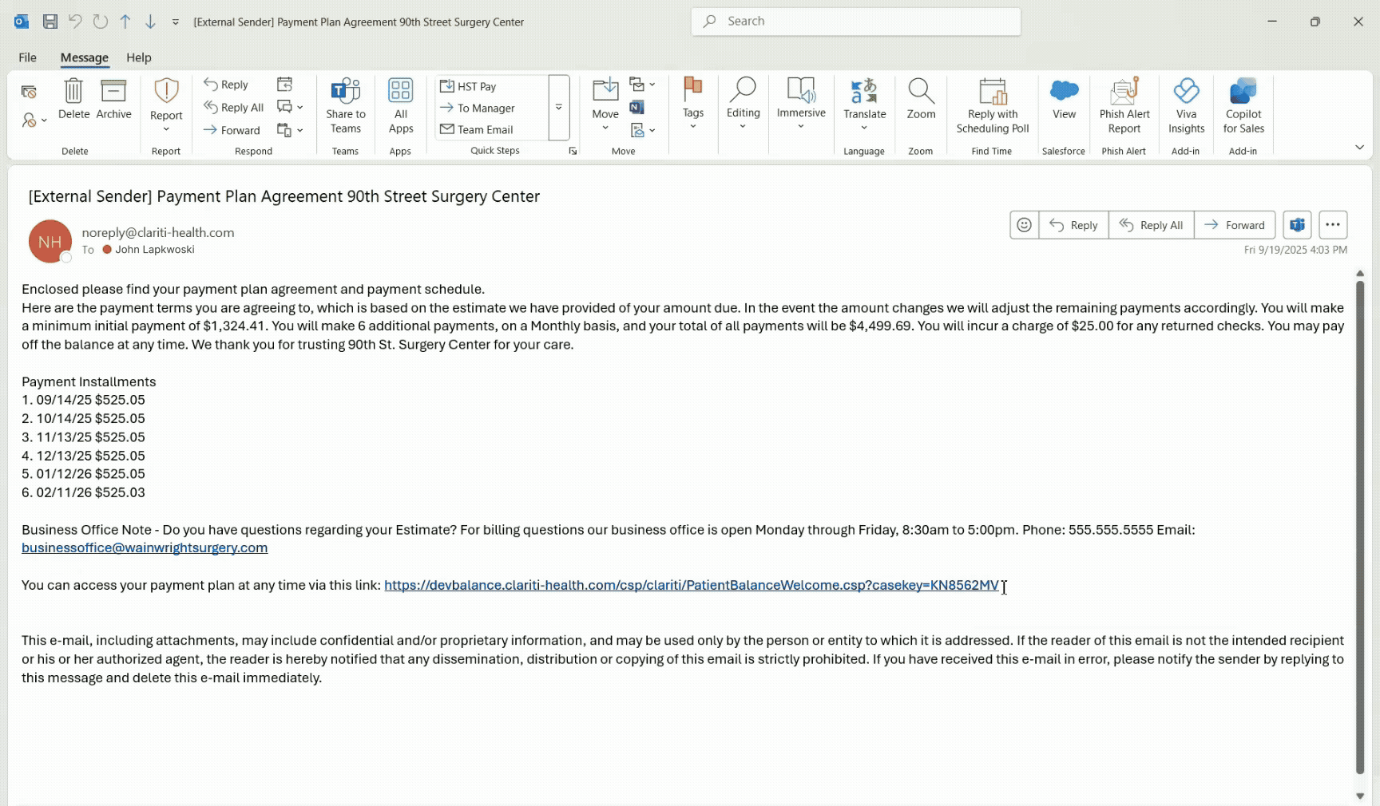Open Share to Teams
The width and height of the screenshot is (1380, 806).
(345, 105)
